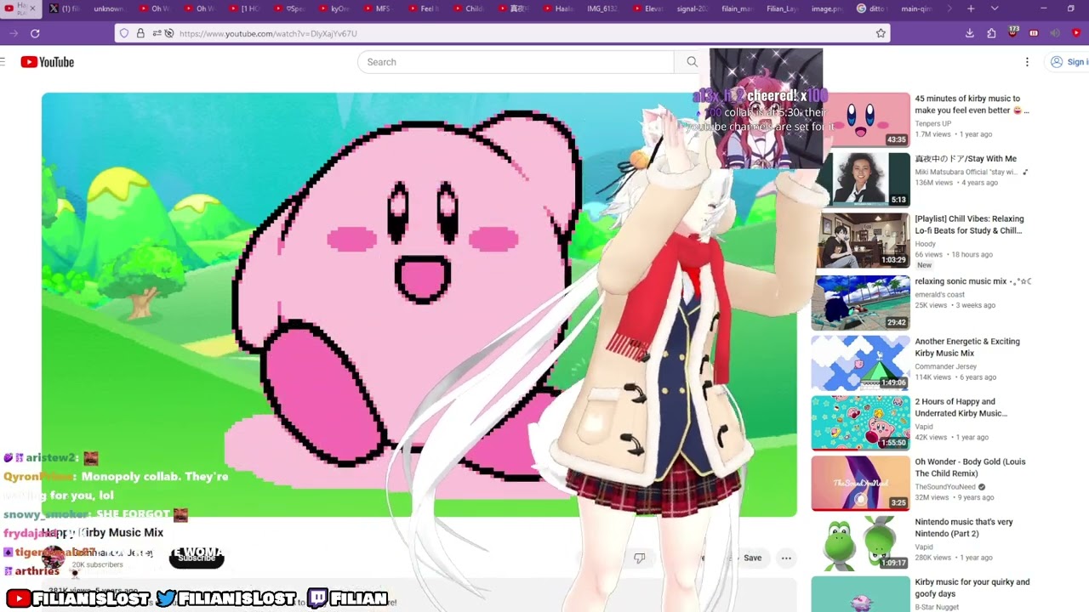
Task: Click the red shield play extension icon
Action: 1076,33
